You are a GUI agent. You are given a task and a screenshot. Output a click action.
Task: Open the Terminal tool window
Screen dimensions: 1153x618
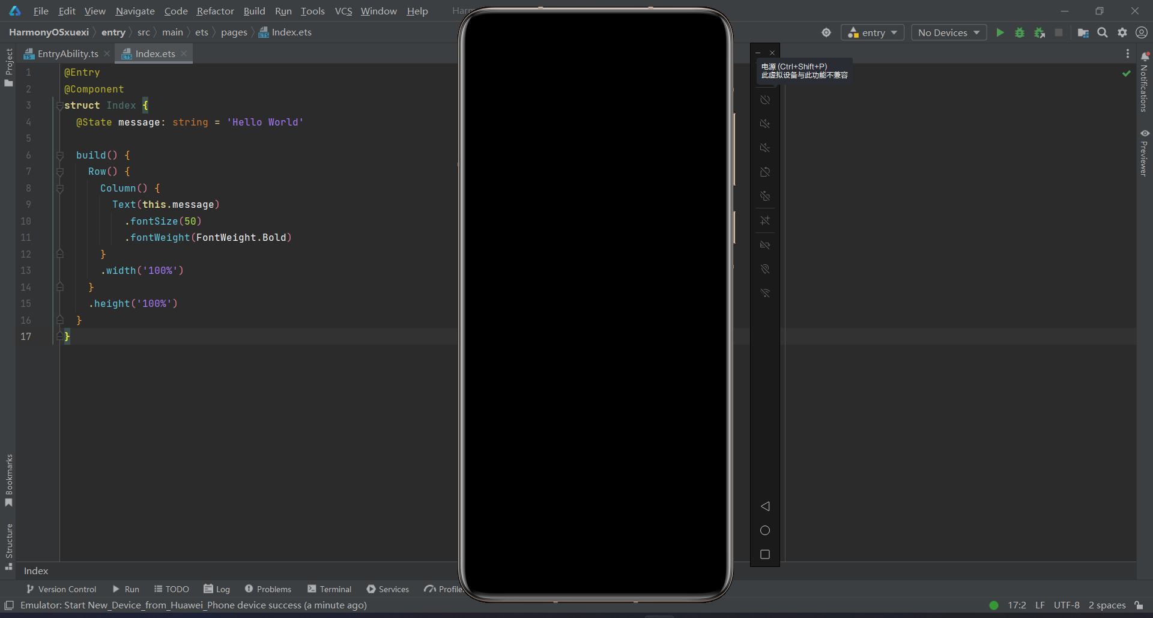click(x=329, y=589)
